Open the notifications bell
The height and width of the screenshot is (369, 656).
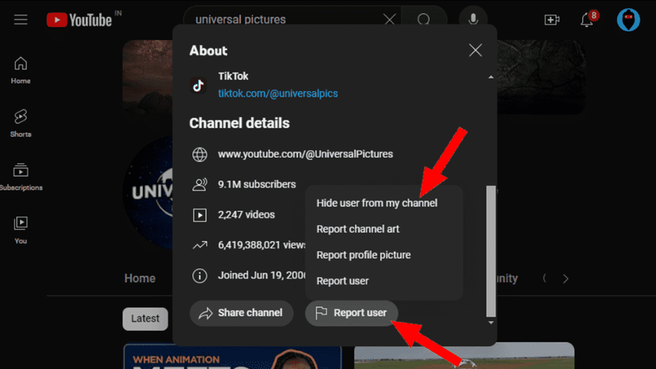pos(587,19)
